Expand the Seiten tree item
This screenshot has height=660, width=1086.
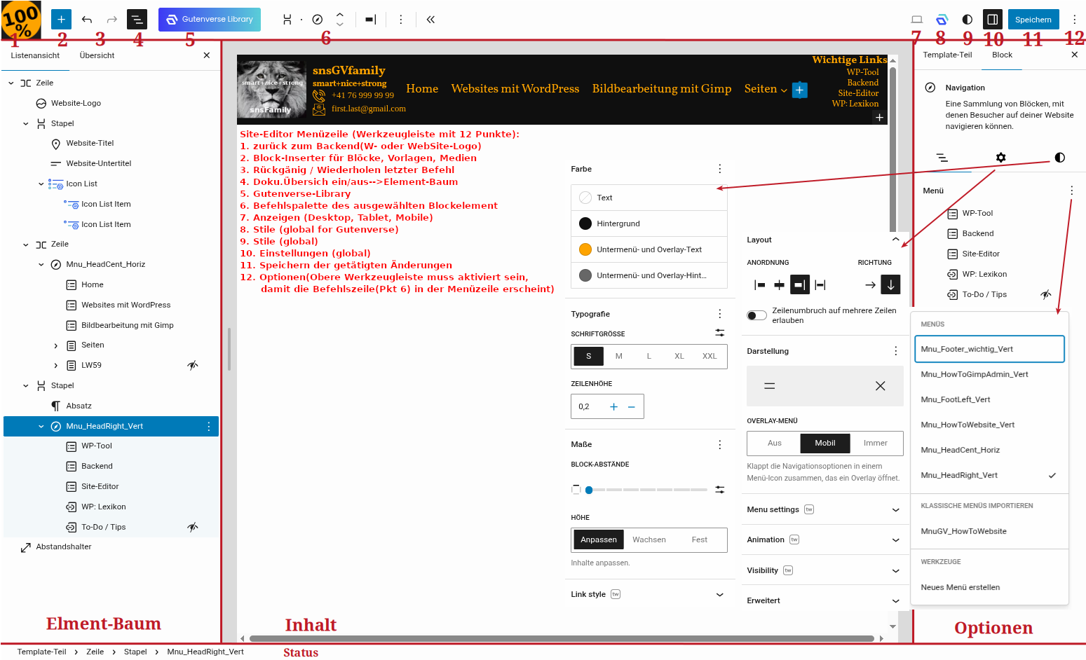click(x=56, y=345)
